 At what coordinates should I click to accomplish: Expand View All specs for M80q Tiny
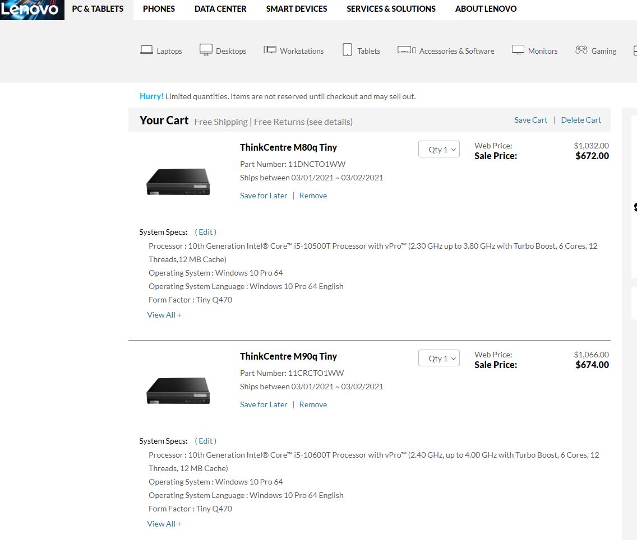(164, 315)
